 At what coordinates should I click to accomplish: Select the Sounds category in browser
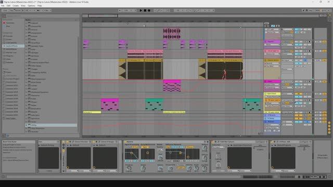pos(9,36)
